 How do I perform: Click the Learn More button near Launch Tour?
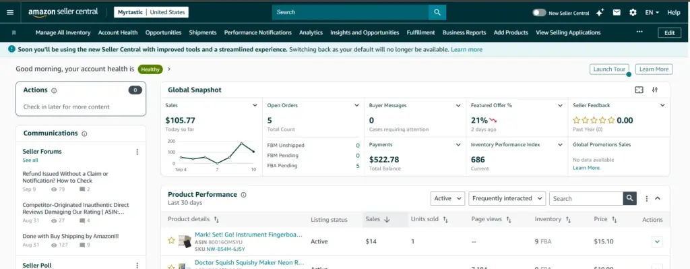[x=654, y=69]
